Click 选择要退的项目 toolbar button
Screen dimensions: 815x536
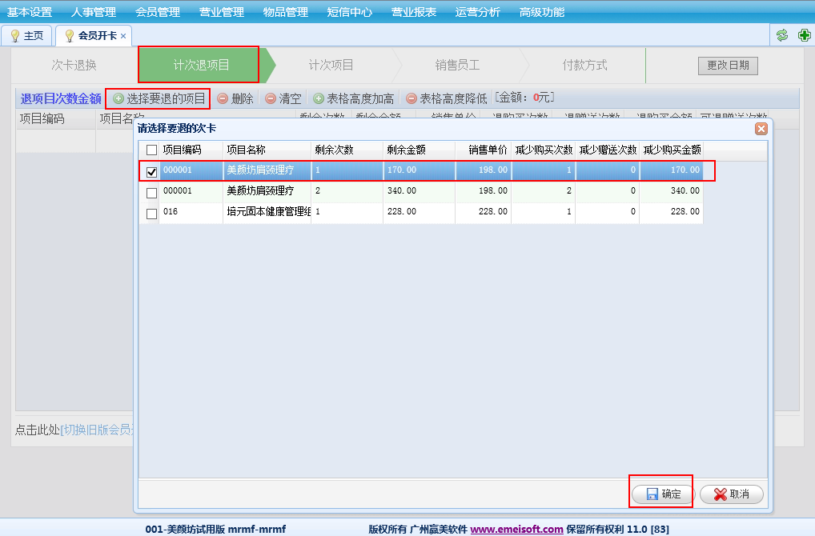click(x=159, y=98)
